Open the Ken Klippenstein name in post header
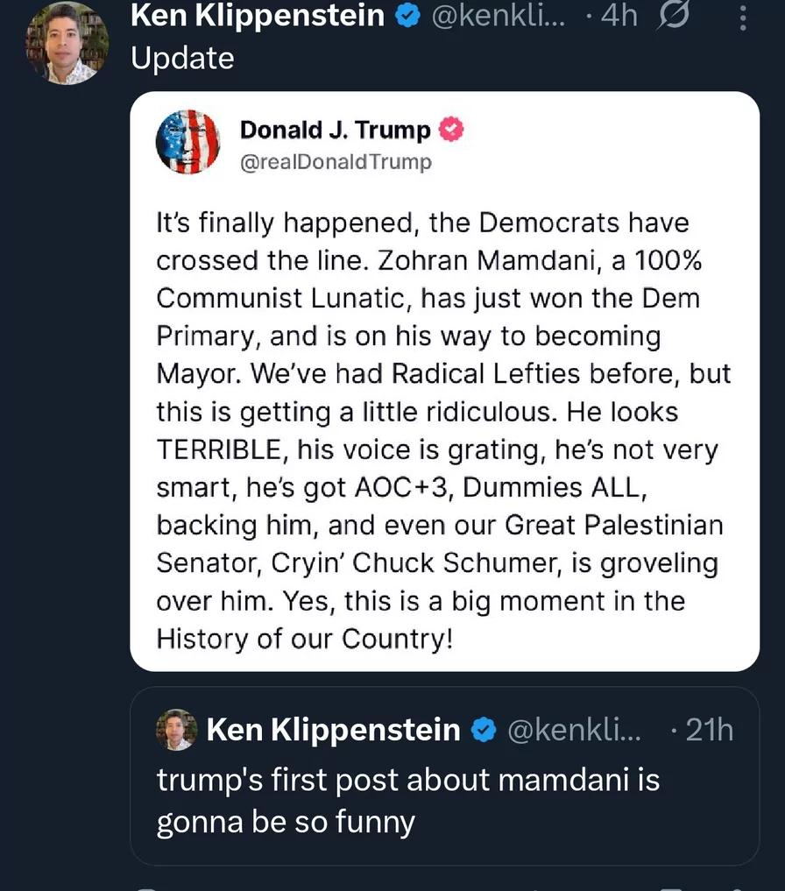The image size is (785, 891). [x=257, y=16]
